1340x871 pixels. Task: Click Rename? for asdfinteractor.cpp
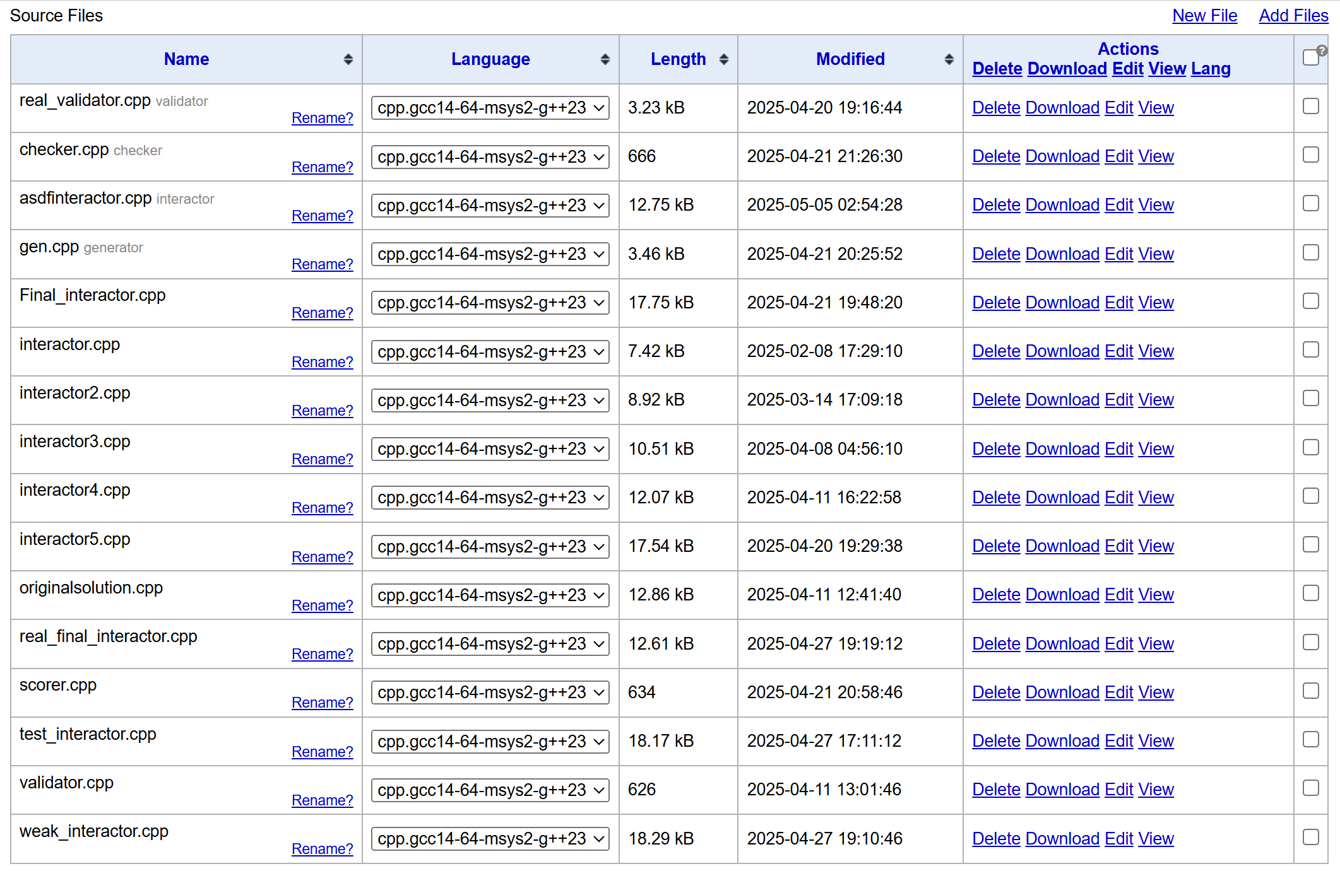(322, 216)
